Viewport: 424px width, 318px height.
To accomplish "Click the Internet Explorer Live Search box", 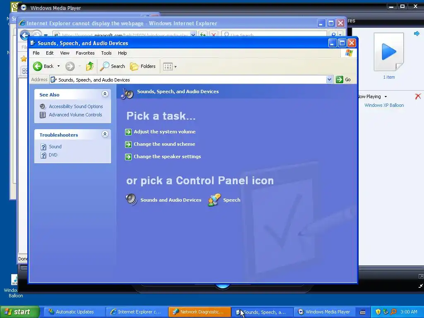I will (x=274, y=35).
